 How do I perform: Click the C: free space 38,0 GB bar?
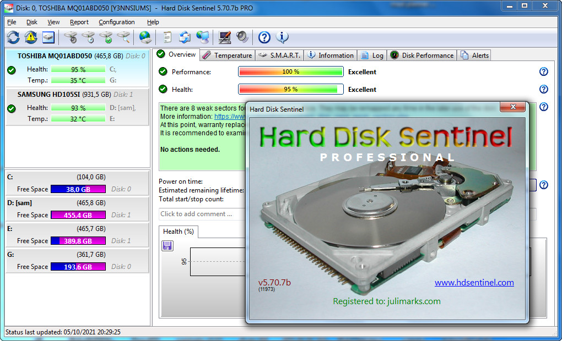78,189
